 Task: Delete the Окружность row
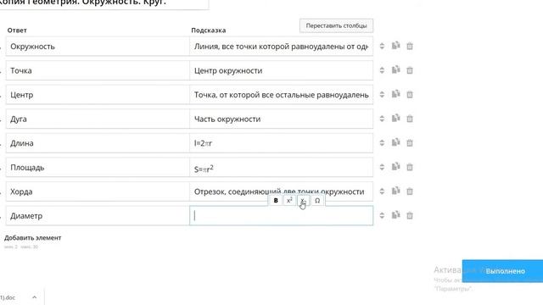[410, 46]
